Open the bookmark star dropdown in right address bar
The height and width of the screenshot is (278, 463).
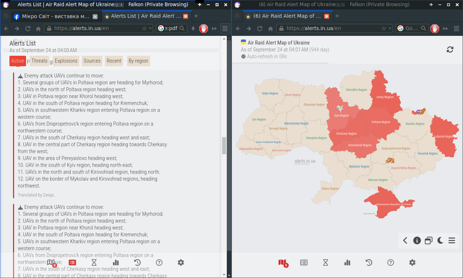pos(390,28)
